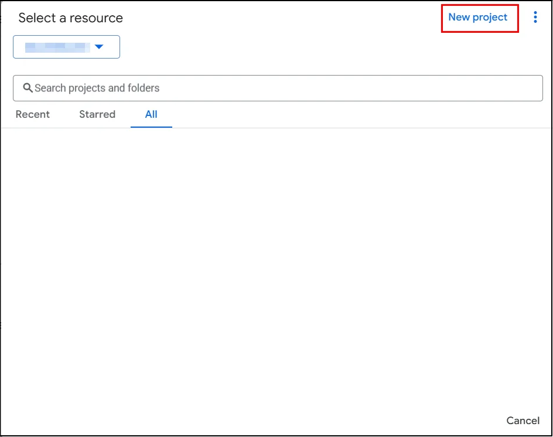Select the All tab
553x437 pixels.
[x=151, y=114]
